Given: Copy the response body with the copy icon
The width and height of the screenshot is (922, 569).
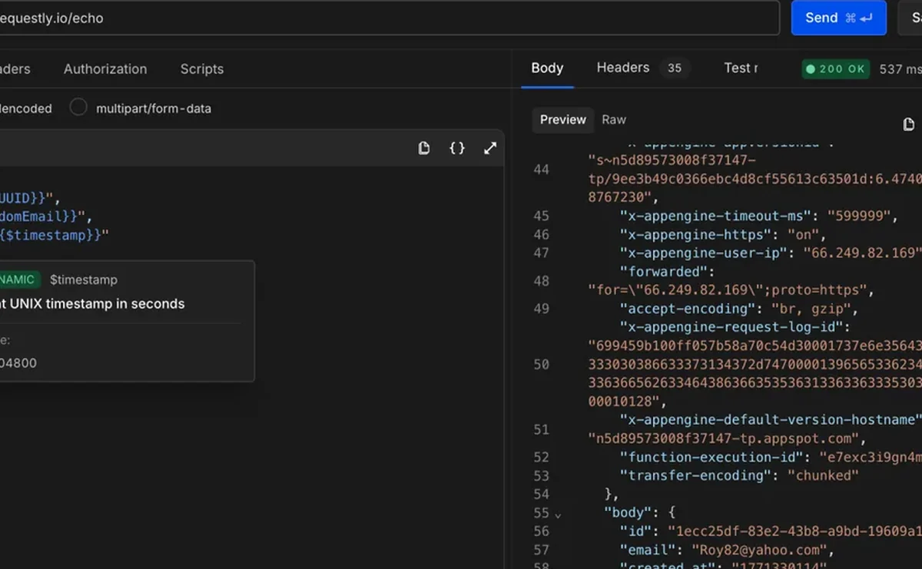Looking at the screenshot, I should point(909,124).
